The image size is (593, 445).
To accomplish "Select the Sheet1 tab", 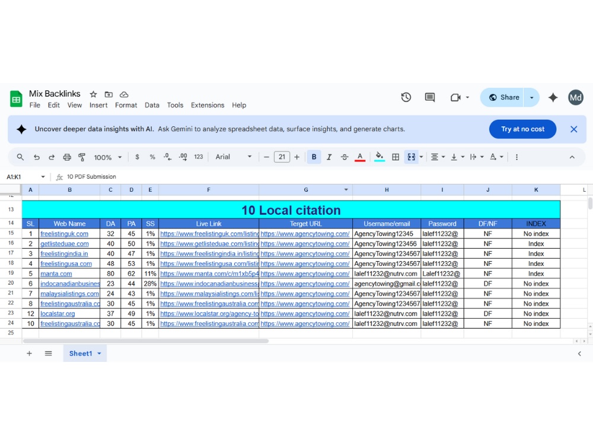I will pyautogui.click(x=85, y=354).
